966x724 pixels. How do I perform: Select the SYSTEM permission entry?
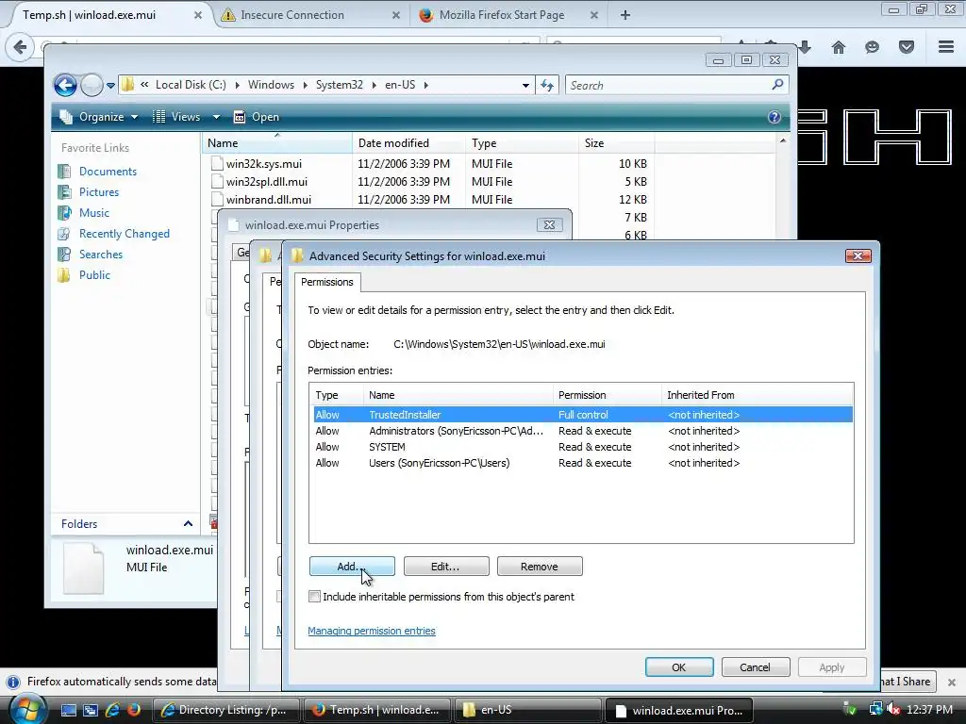pos(583,447)
